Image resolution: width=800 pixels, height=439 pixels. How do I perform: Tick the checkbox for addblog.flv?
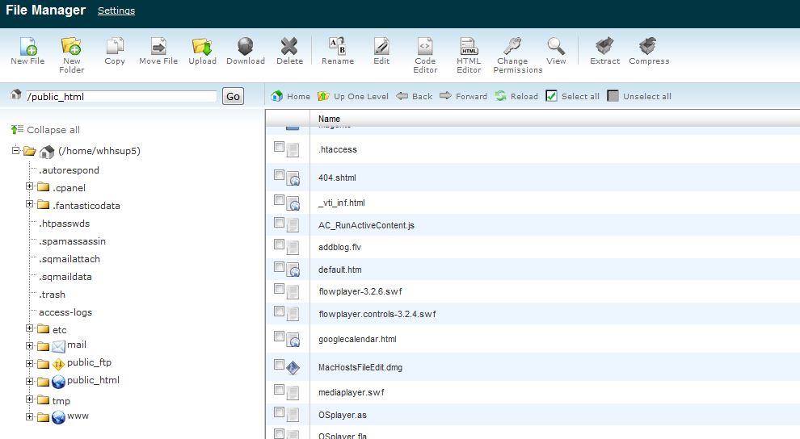coord(279,244)
